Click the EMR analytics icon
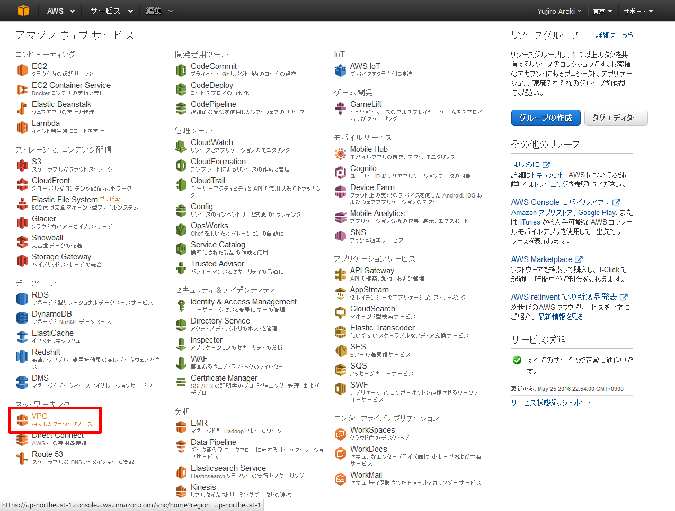Viewport: 675px width, 511px height. (181, 427)
